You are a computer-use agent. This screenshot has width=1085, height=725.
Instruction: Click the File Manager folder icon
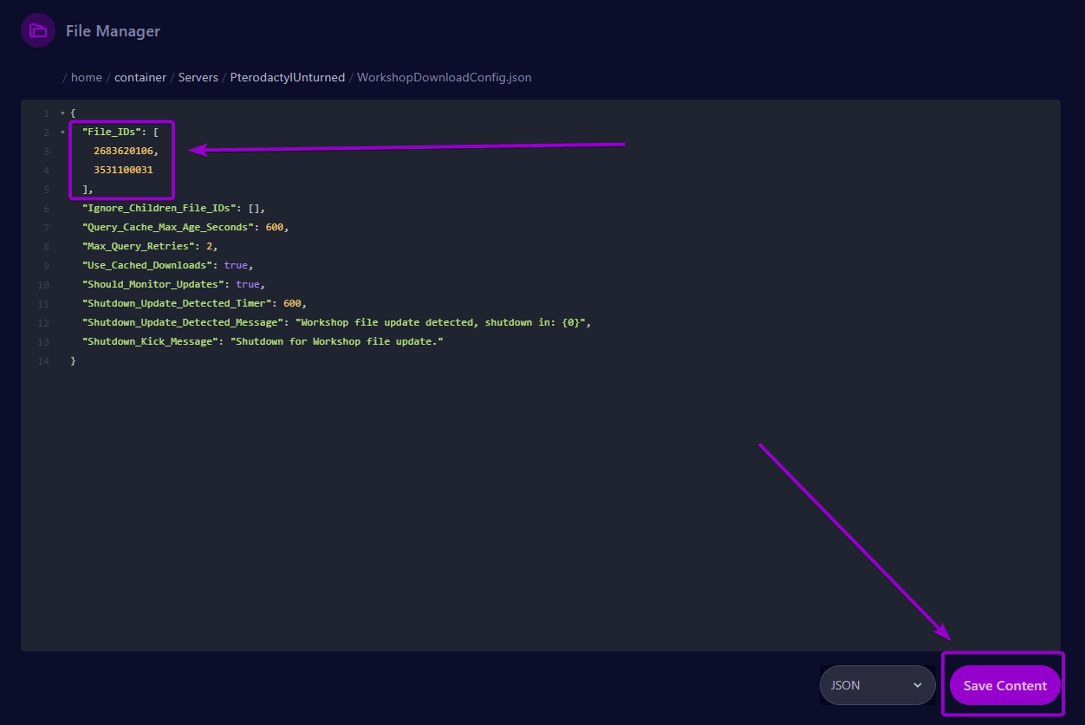point(38,30)
